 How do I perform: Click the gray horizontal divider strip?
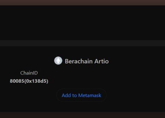click(x=82, y=43)
